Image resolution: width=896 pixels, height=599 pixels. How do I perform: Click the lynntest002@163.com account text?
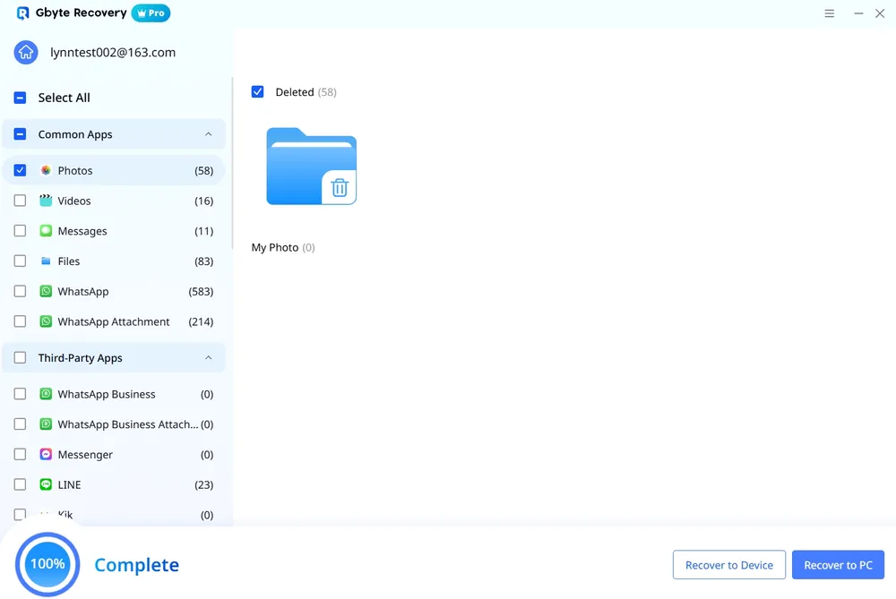point(113,53)
